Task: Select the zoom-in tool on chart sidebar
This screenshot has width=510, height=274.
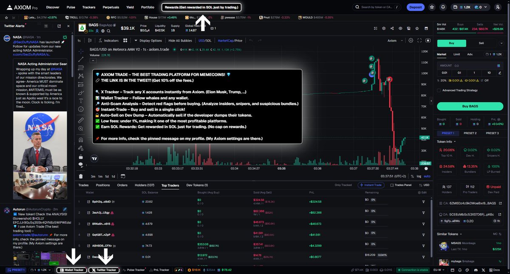Action: coord(81,128)
